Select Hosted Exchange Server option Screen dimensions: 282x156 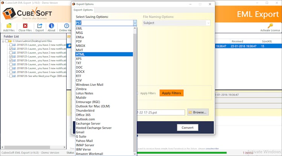pyautogui.click(x=104, y=128)
